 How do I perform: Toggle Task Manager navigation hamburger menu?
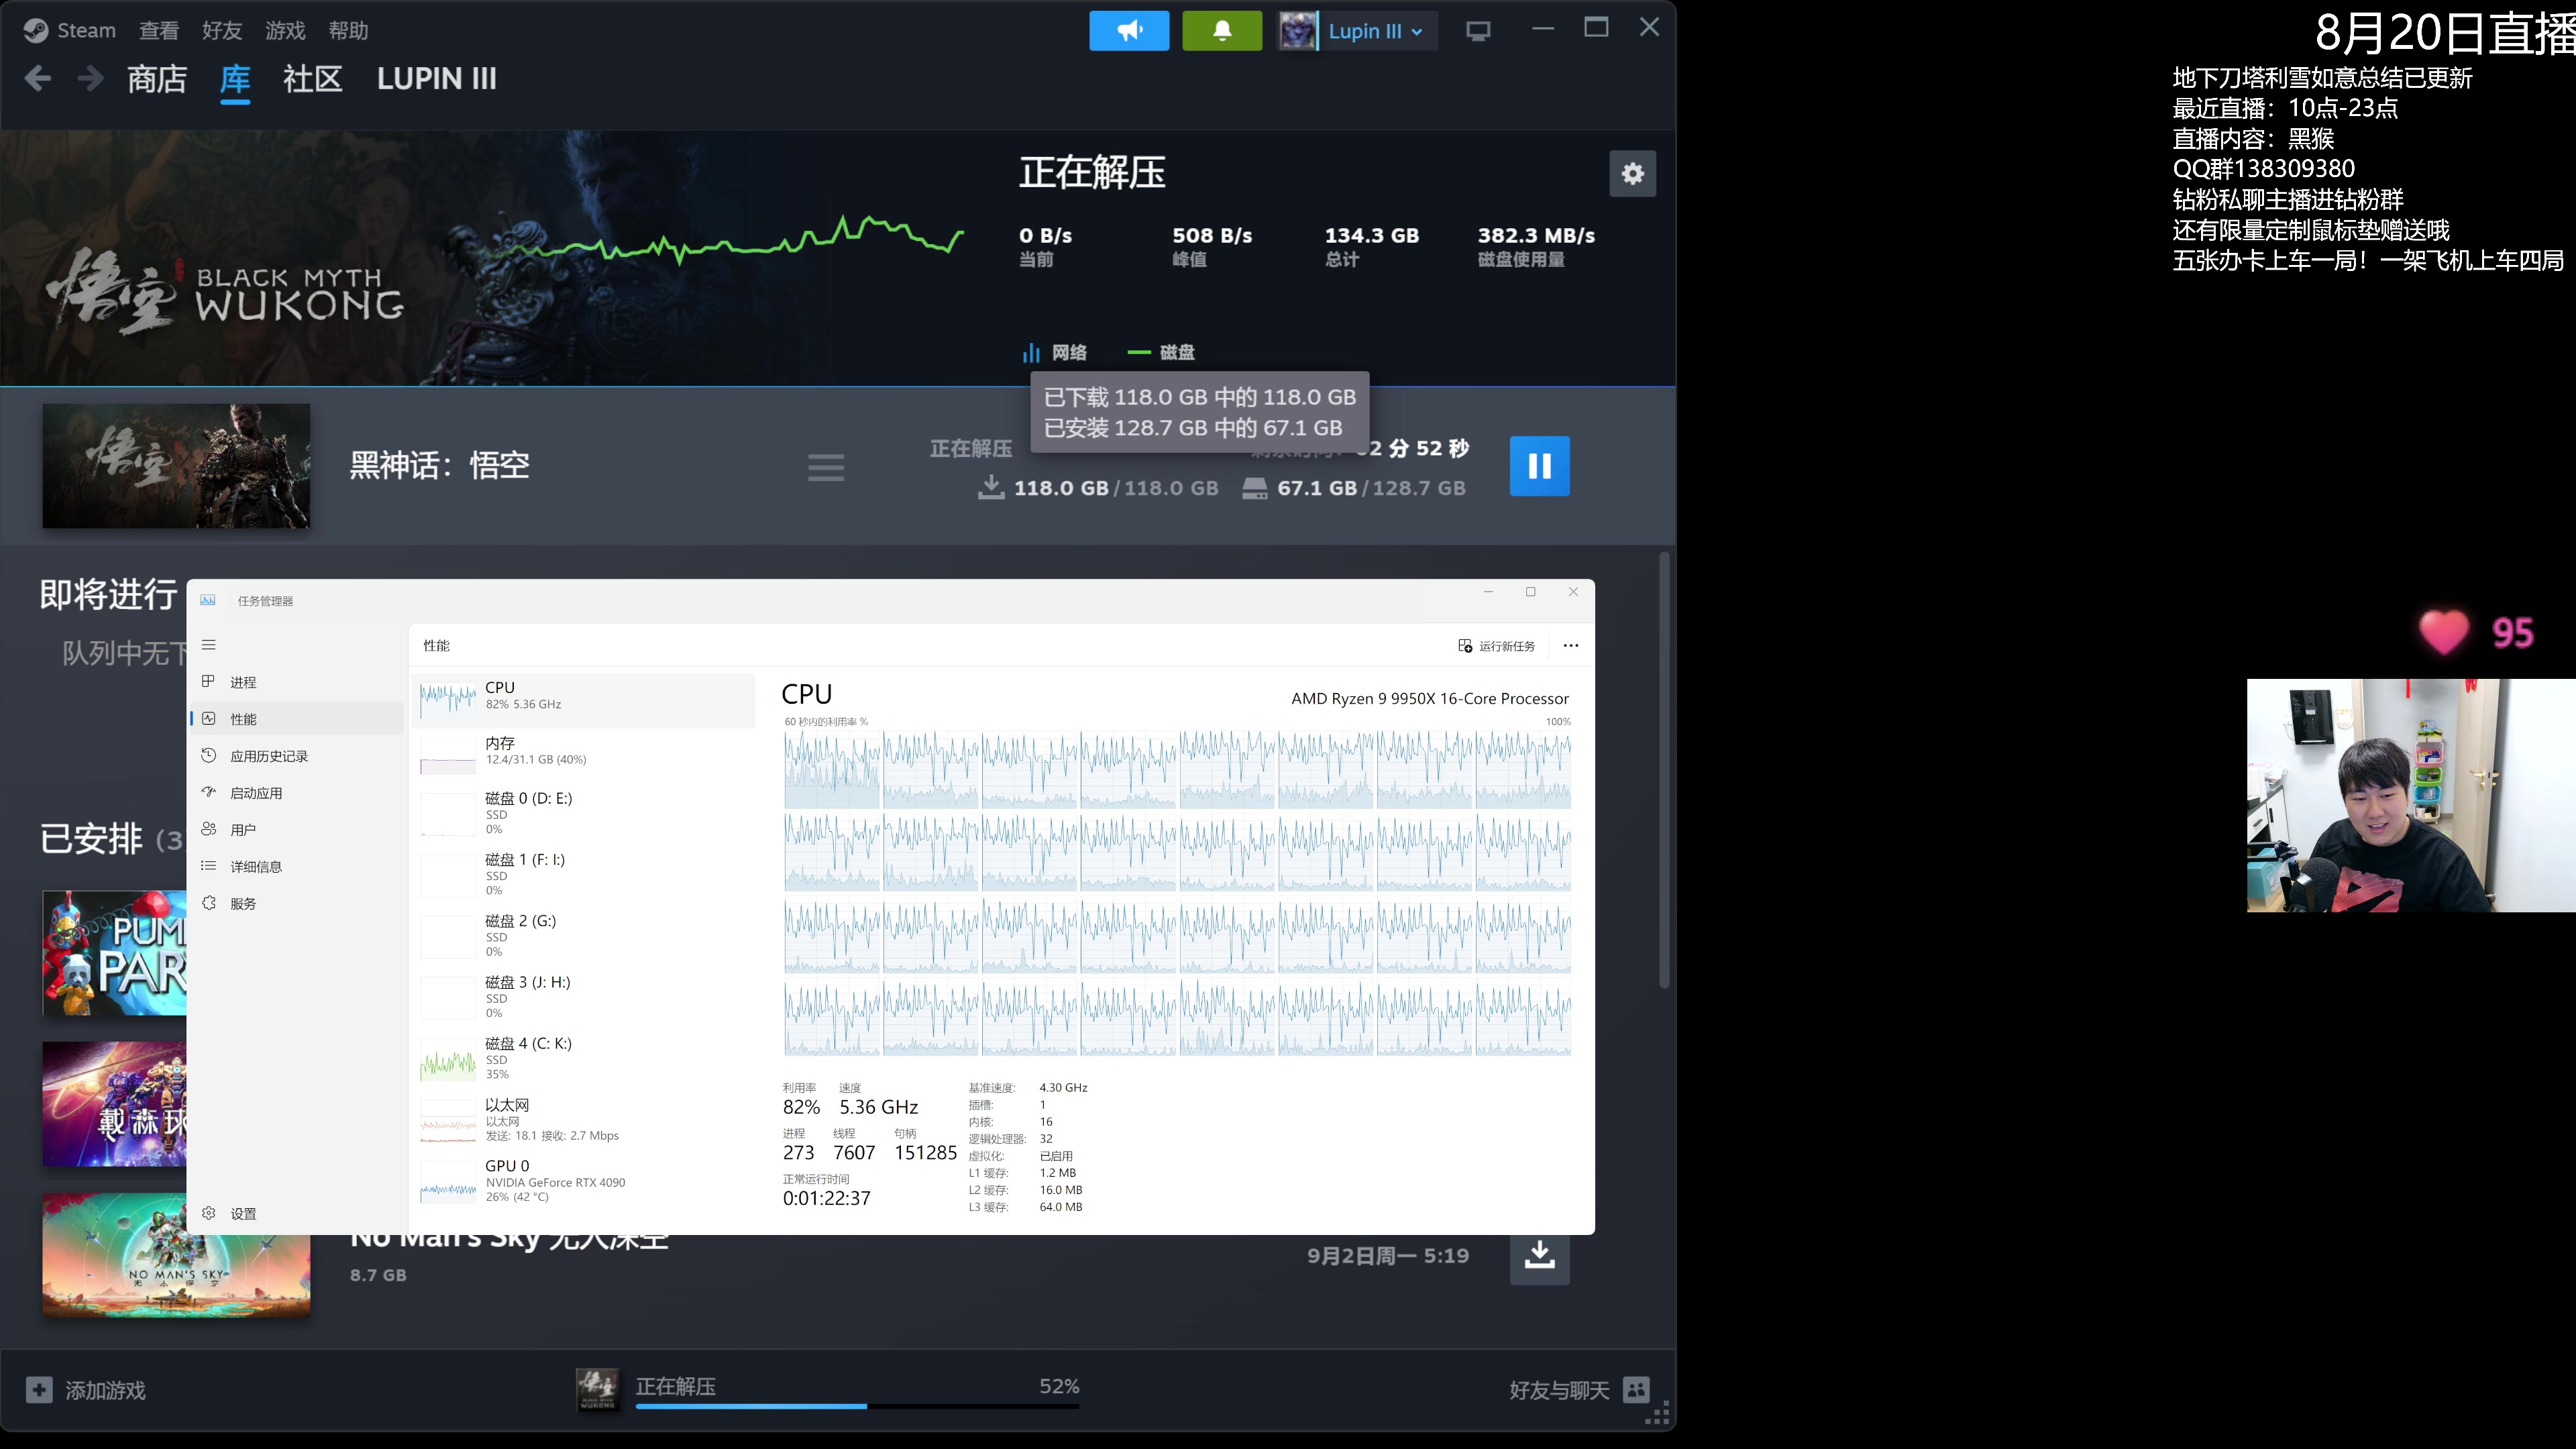[208, 645]
